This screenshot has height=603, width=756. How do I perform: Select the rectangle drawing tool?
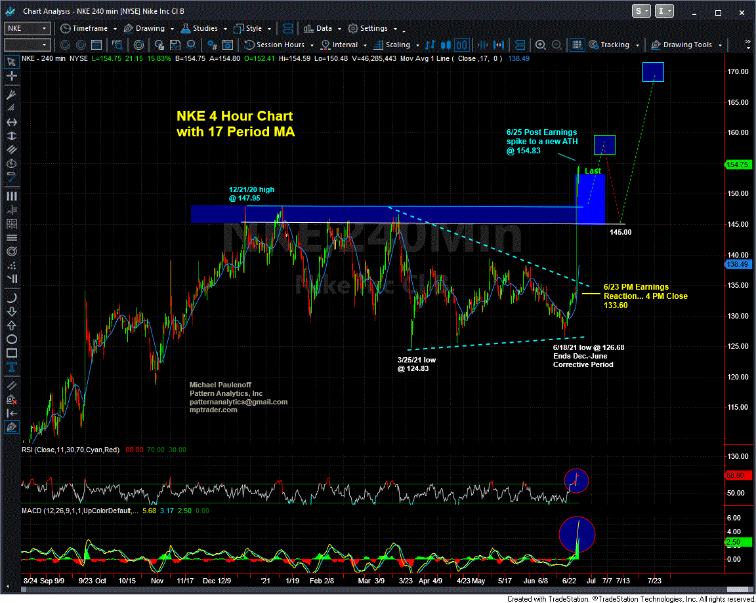point(11,353)
